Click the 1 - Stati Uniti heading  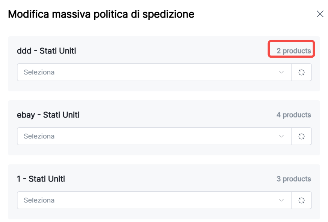pyautogui.click(x=41, y=179)
